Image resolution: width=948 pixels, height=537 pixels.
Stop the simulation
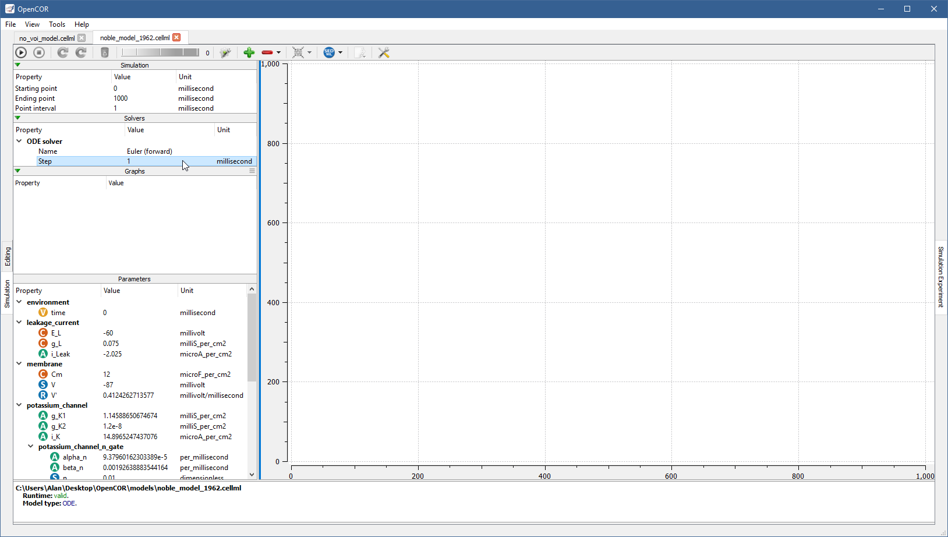point(39,52)
